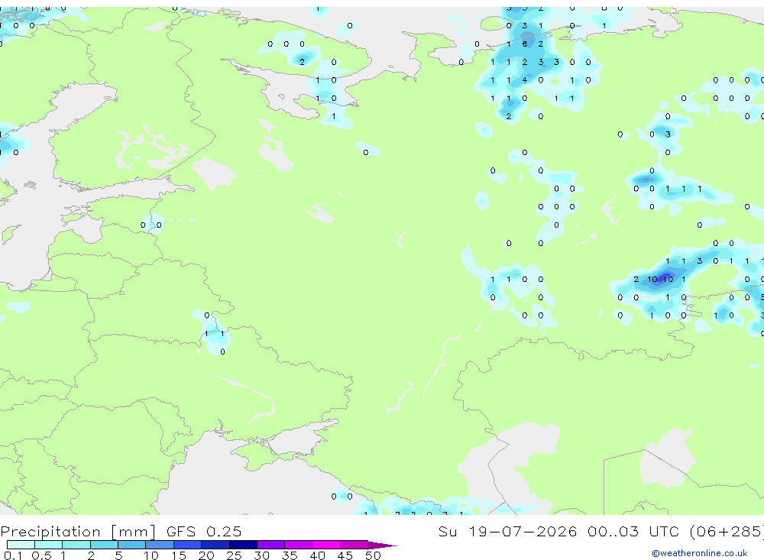Click the above-50 arrow tip of the legend

pos(382,545)
